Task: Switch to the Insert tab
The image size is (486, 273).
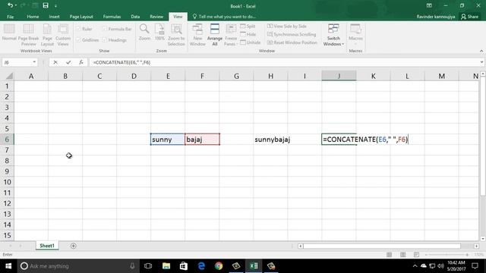Action: point(54,17)
